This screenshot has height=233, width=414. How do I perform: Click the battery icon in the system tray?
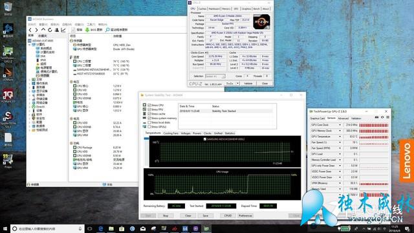345,228
